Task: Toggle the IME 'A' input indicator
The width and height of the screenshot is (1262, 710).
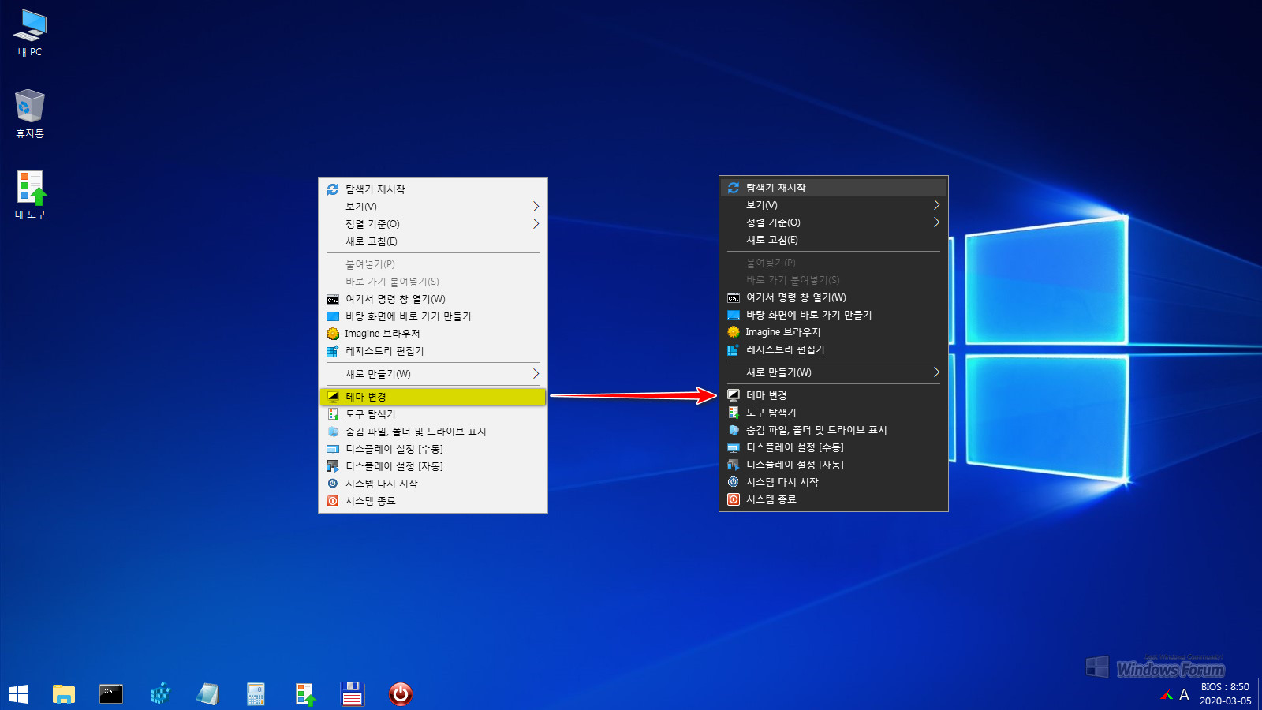Action: 1184,695
